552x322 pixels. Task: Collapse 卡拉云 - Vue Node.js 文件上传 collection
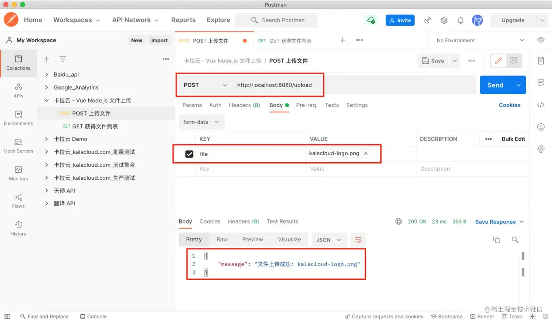pyautogui.click(x=46, y=100)
